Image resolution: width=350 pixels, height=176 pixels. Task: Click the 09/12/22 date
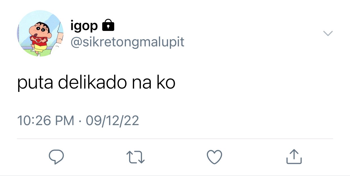(112, 121)
